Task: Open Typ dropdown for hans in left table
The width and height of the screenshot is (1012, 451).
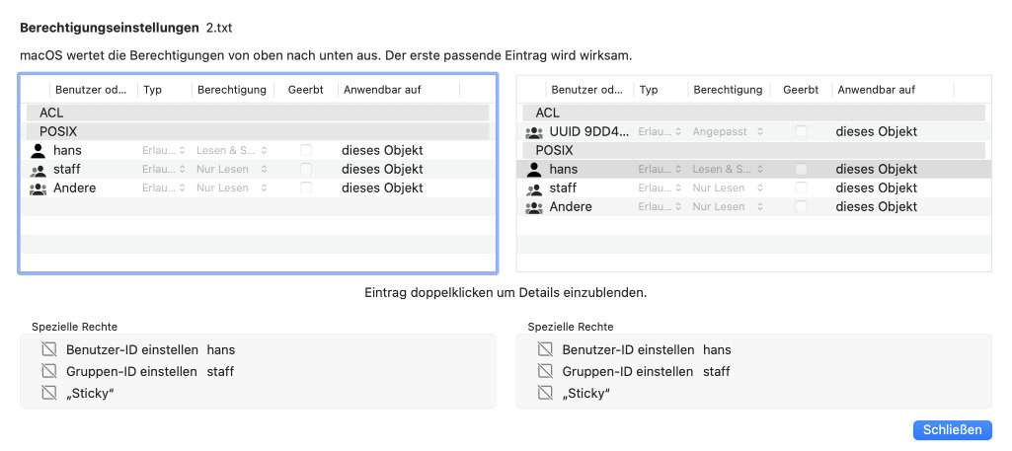Action: click(x=164, y=150)
